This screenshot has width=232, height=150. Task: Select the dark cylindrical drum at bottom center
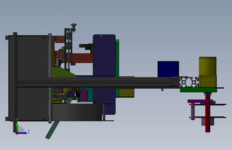(x=77, y=112)
